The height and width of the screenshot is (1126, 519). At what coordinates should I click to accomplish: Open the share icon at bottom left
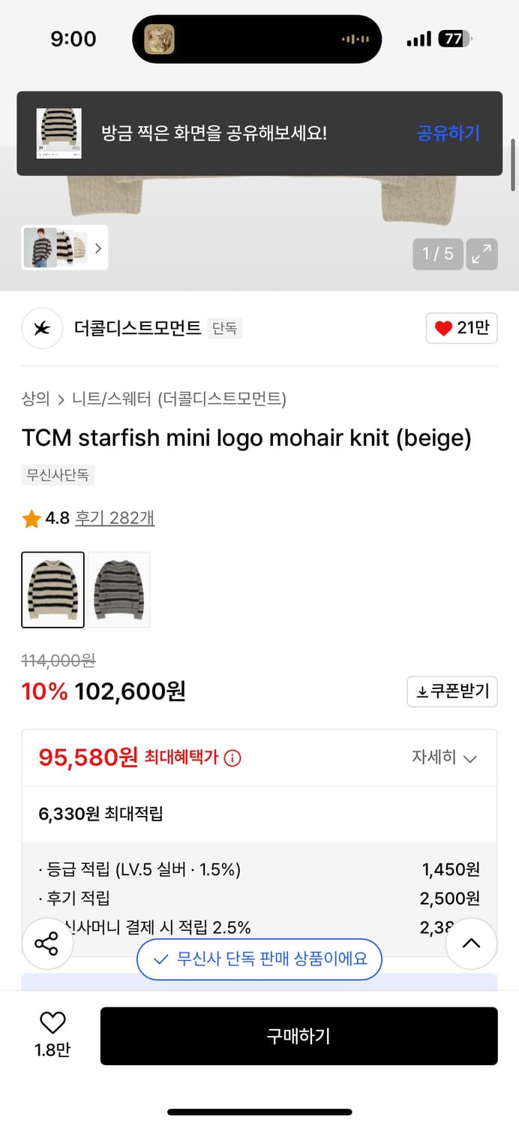pos(47,943)
